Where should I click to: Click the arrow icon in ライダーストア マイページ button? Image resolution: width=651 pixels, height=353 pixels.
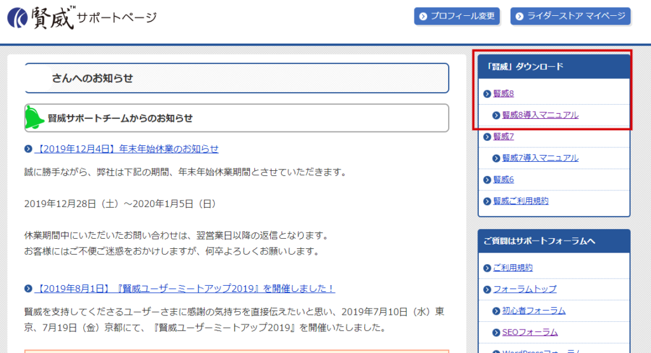(x=519, y=16)
